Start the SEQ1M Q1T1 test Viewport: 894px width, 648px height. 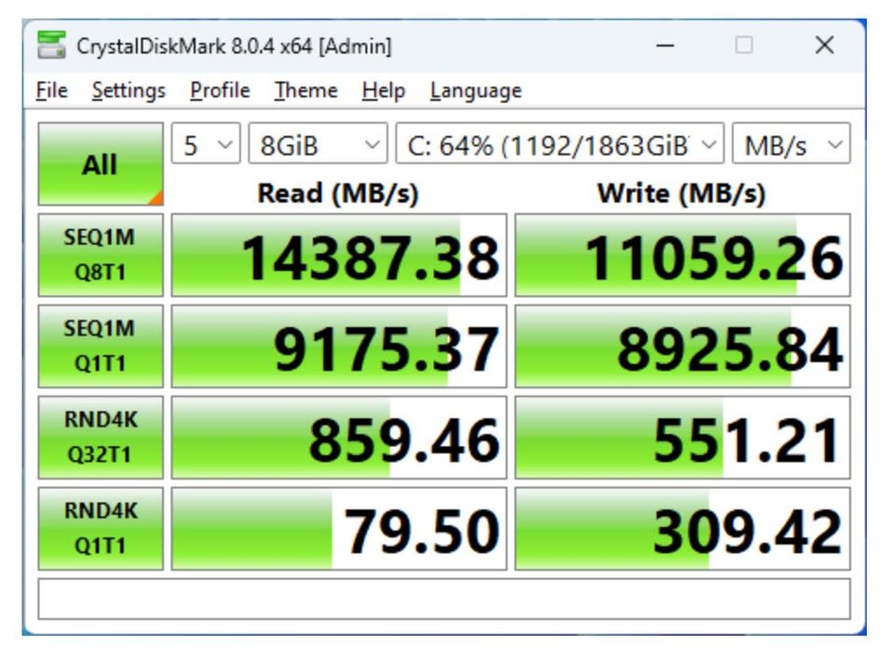pyautogui.click(x=101, y=346)
